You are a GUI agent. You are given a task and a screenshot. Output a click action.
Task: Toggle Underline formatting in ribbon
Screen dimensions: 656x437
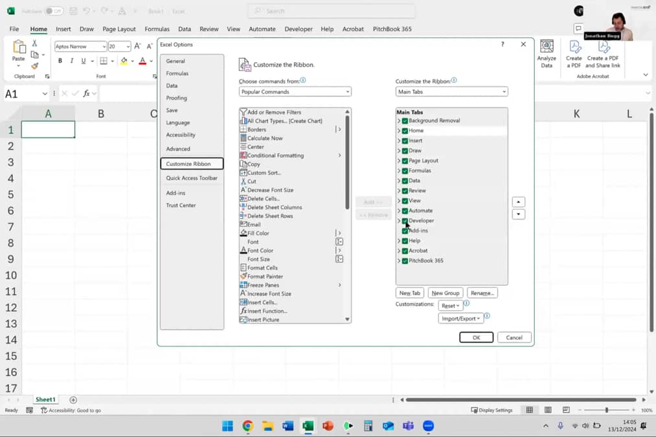coord(84,61)
